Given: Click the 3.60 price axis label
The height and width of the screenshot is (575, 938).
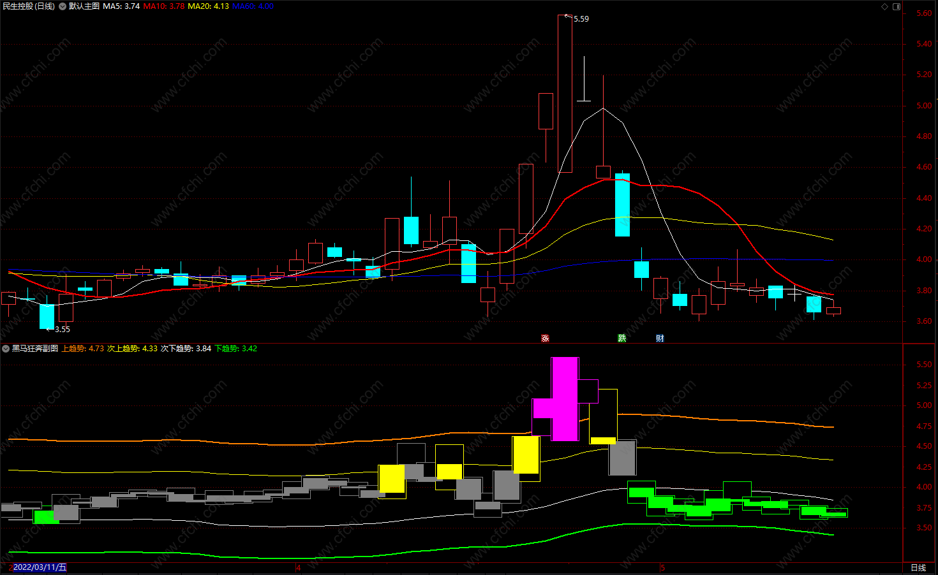Looking at the screenshot, I should point(924,321).
